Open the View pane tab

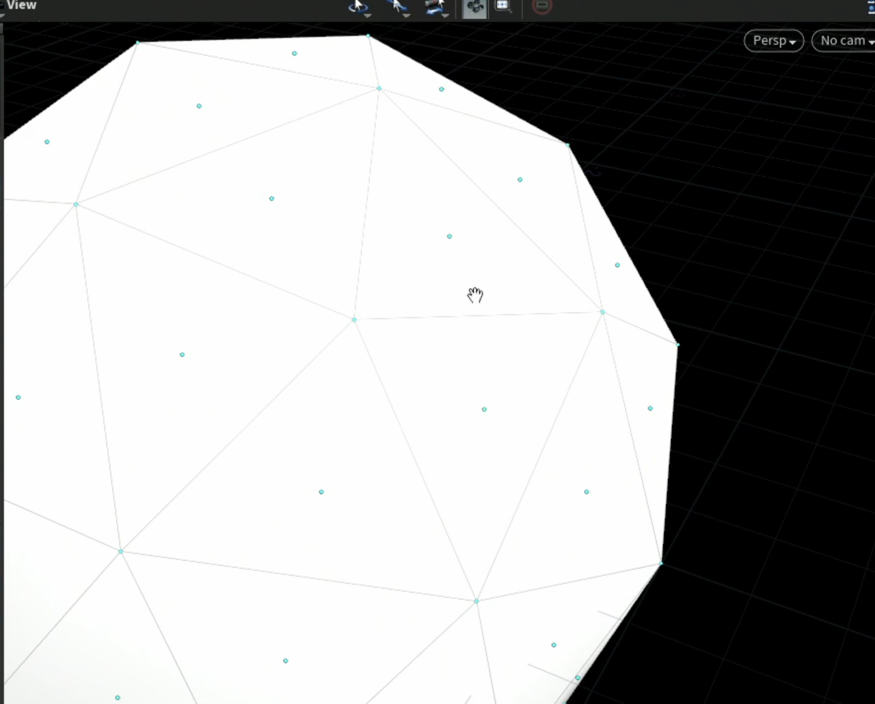21,5
